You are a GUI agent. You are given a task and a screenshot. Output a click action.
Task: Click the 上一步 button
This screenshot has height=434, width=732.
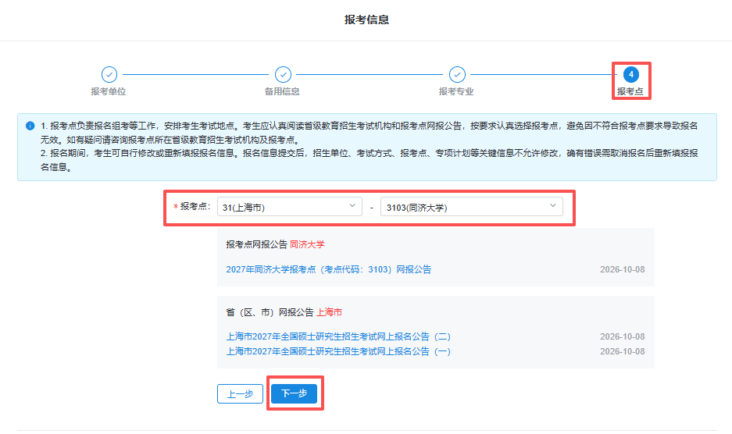click(x=240, y=394)
